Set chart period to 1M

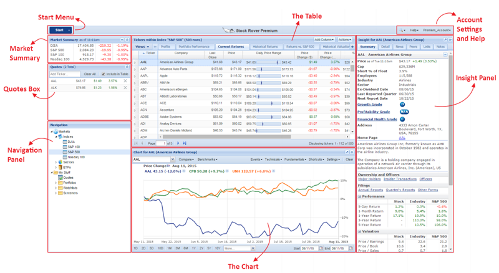[x=169, y=248]
